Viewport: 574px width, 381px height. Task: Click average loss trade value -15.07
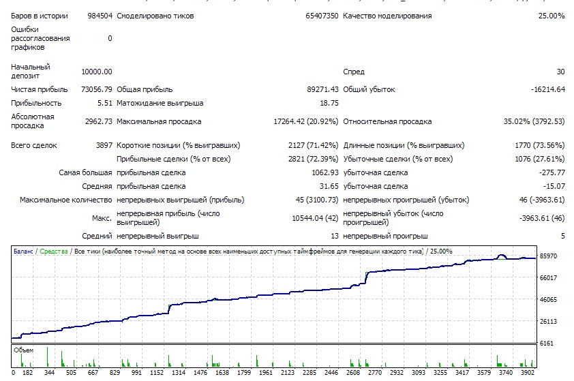click(x=554, y=186)
